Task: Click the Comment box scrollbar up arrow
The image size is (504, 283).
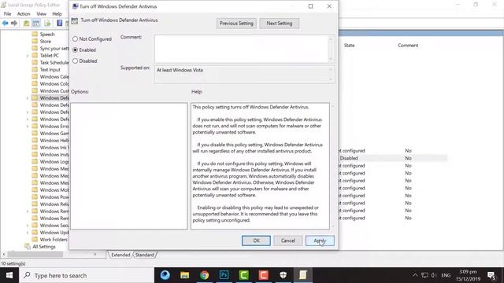Action: click(x=331, y=39)
